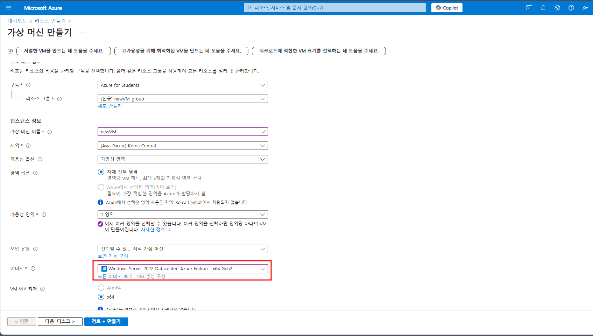593x336 pixels.
Task: Open the ellipsis menu beside page title
Action: coord(83,33)
